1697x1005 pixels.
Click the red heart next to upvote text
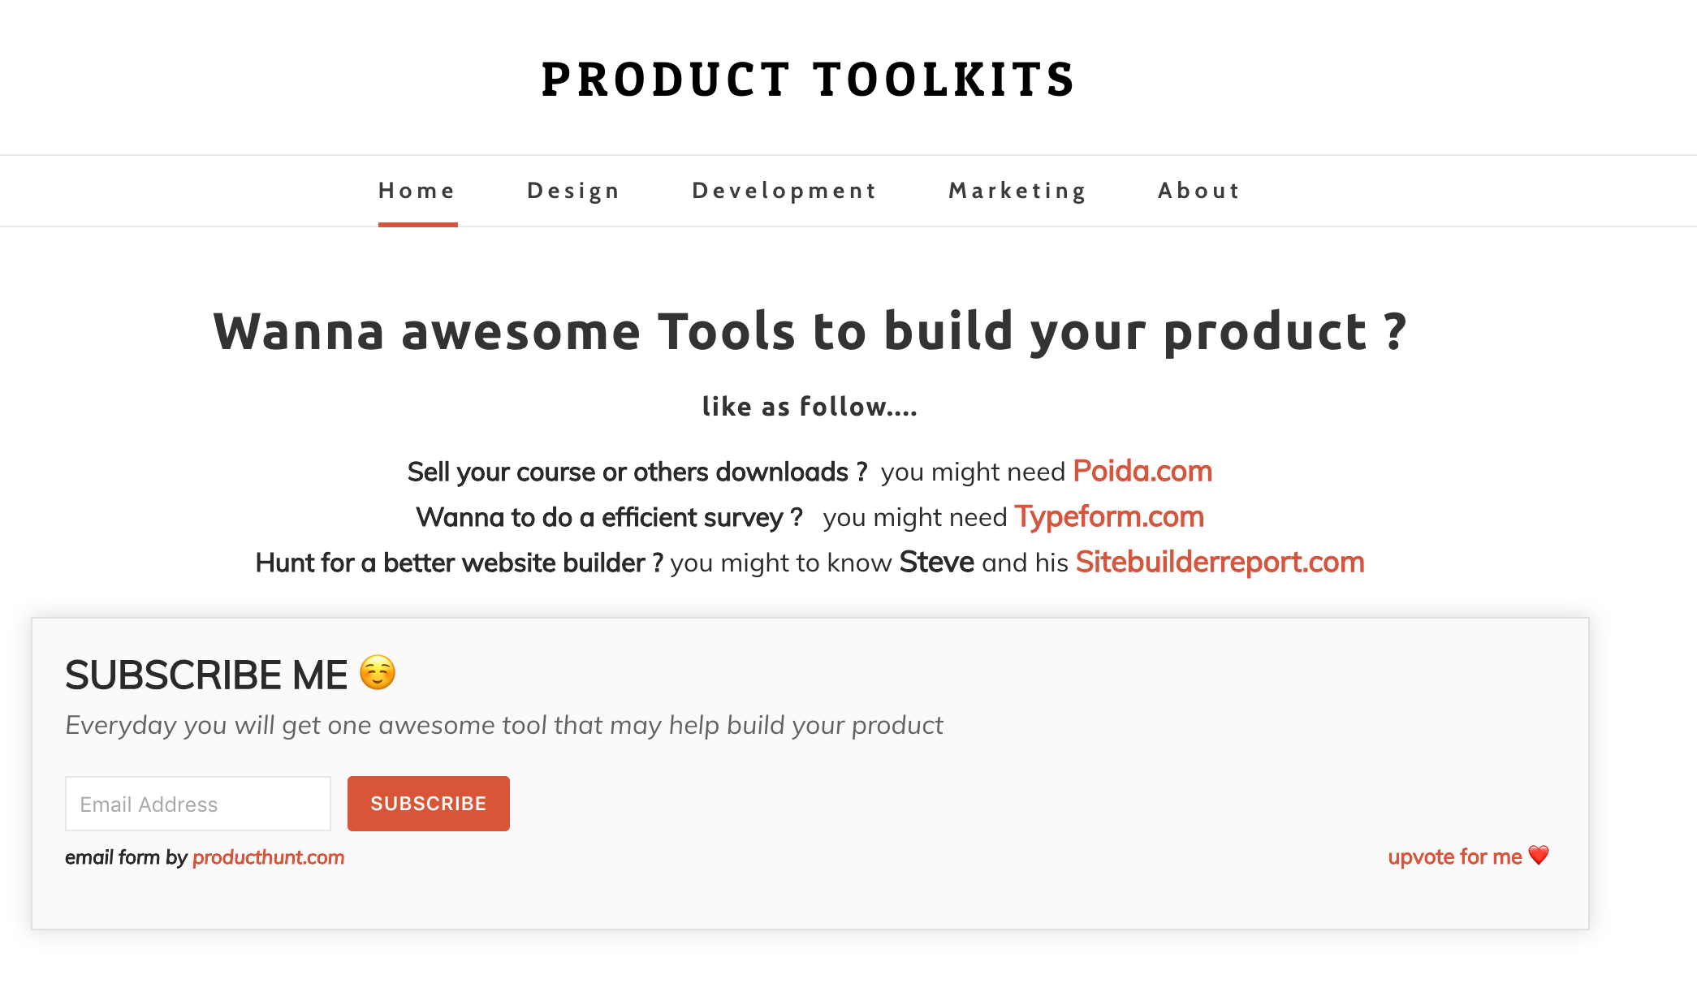click(x=1538, y=855)
